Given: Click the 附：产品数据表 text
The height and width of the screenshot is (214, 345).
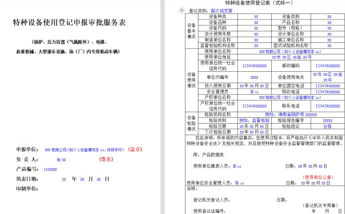Looking at the screenshot, I should pyautogui.click(x=208, y=155).
